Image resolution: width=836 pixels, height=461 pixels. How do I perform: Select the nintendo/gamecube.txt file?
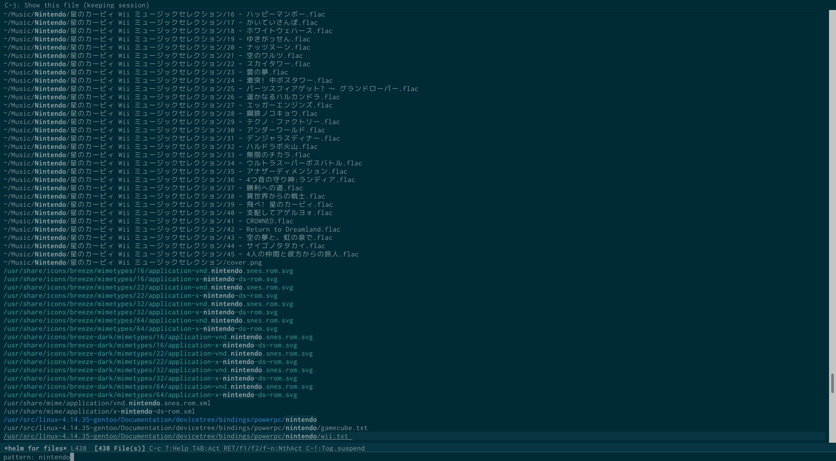pyautogui.click(x=185, y=428)
